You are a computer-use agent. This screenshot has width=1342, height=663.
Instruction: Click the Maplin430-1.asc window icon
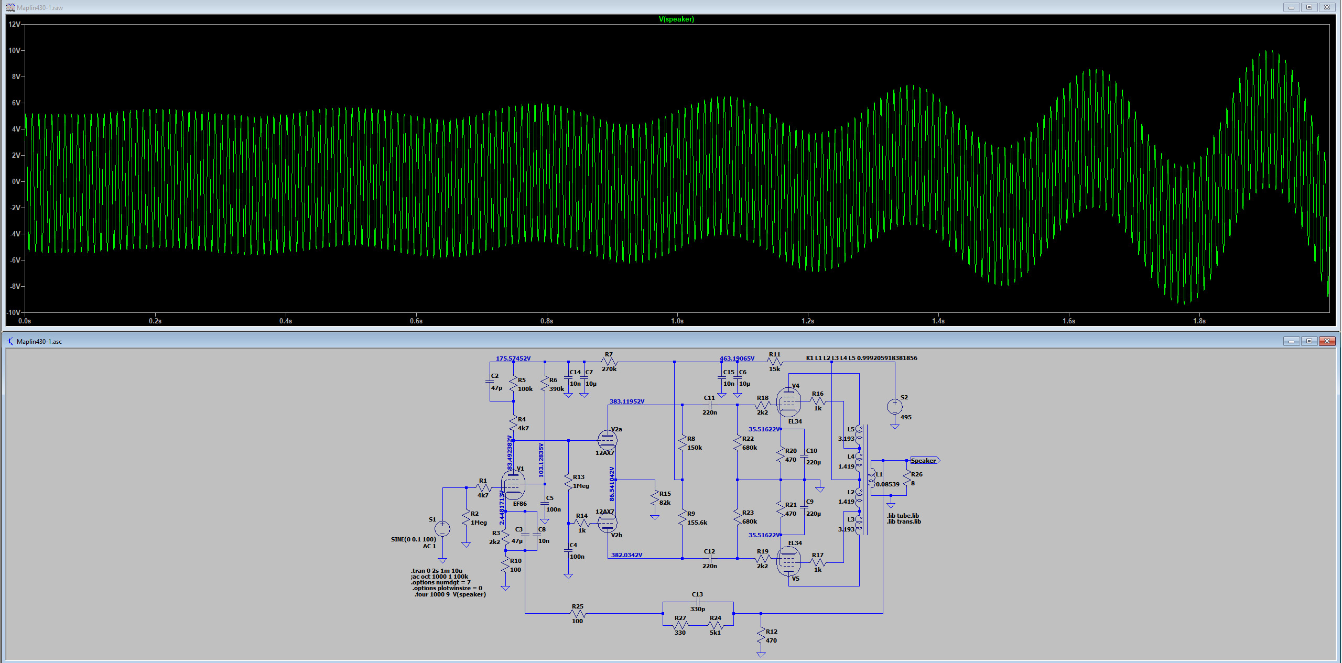pos(10,341)
